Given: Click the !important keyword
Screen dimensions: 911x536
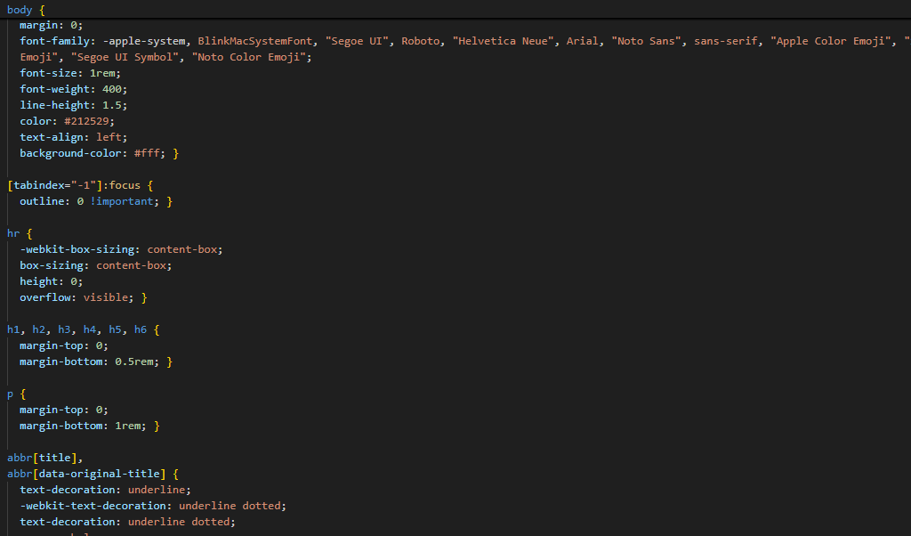Looking at the screenshot, I should tap(125, 201).
